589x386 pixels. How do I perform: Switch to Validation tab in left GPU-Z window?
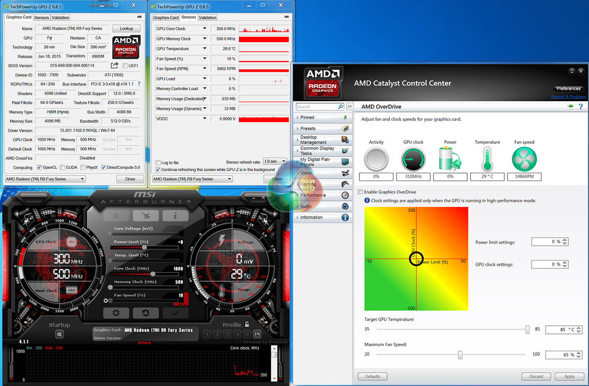point(60,17)
